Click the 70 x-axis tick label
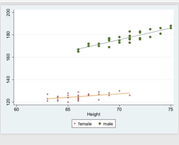Screen dimensions: 179x145 pos(119,110)
